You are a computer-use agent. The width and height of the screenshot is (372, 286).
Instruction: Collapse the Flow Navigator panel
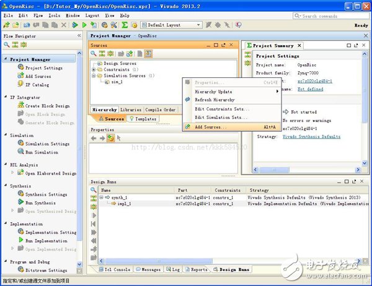pos(79,36)
